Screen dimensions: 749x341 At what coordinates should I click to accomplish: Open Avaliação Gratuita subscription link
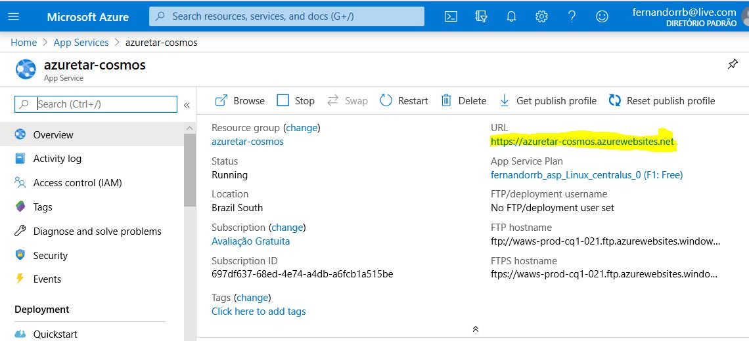pyautogui.click(x=250, y=241)
